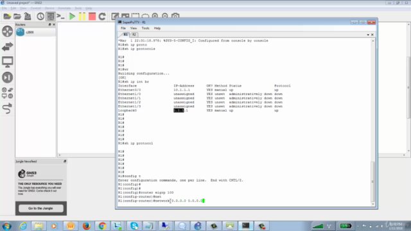Open Firefox from the taskbar

[86, 226]
